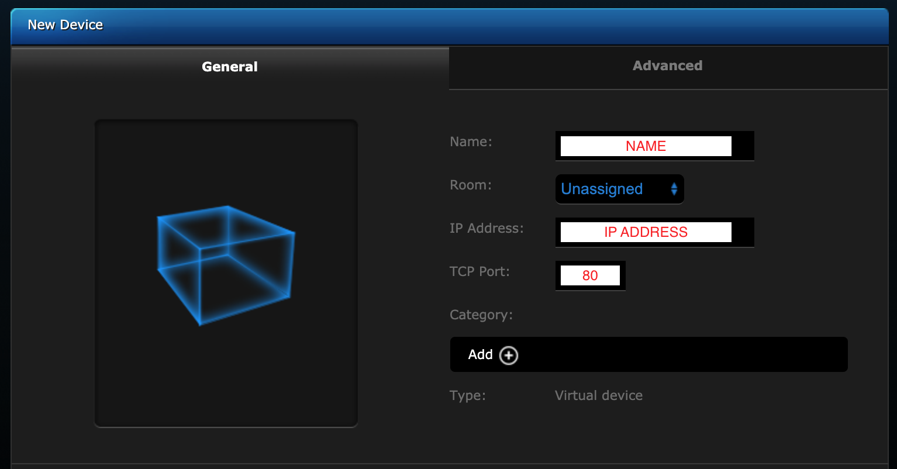The width and height of the screenshot is (897, 469).
Task: Click the Name input field
Action: click(646, 146)
